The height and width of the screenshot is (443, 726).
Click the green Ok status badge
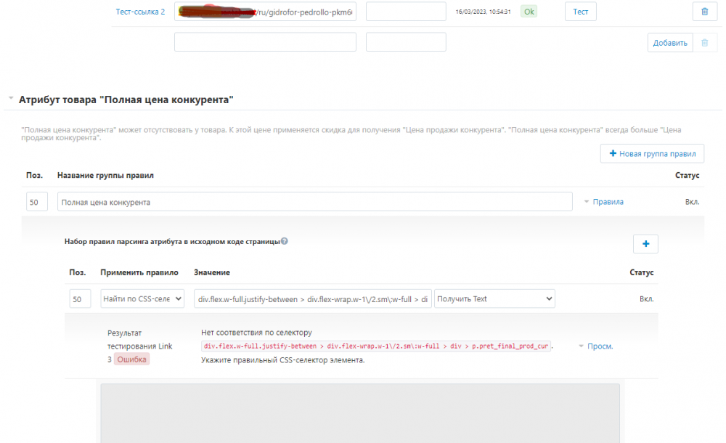click(529, 12)
